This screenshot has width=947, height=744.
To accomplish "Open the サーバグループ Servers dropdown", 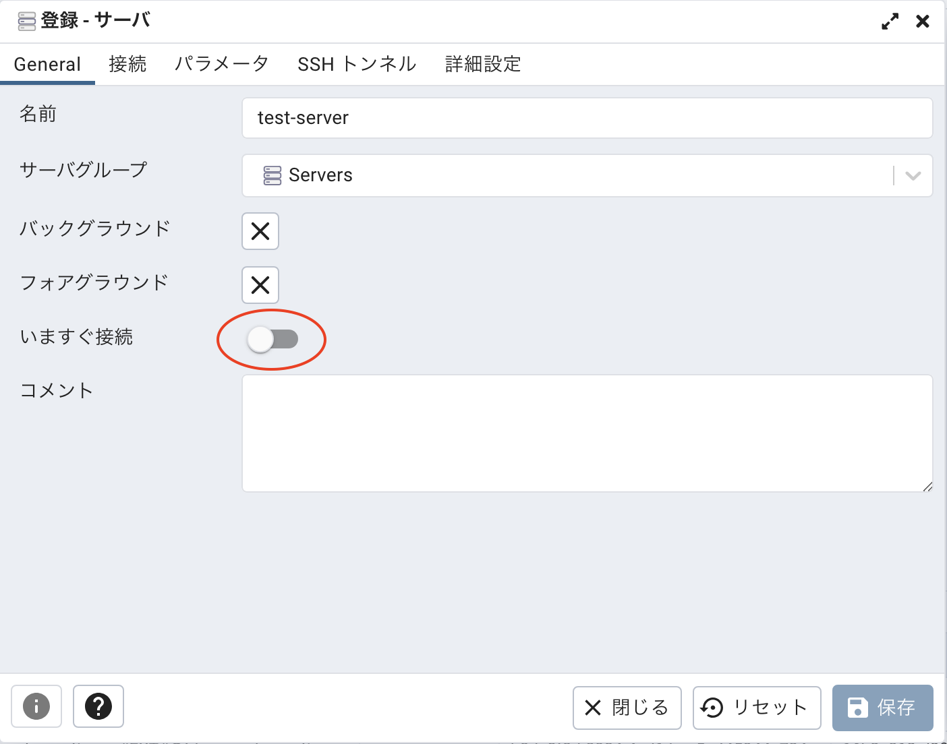I will (587, 176).
